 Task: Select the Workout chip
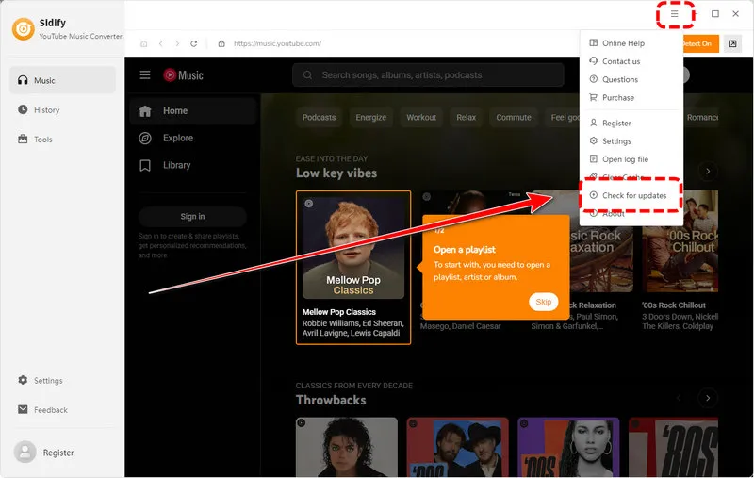(421, 117)
